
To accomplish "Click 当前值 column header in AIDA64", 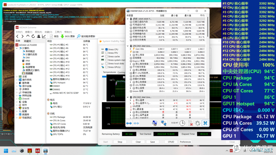I will [x=86, y=41].
